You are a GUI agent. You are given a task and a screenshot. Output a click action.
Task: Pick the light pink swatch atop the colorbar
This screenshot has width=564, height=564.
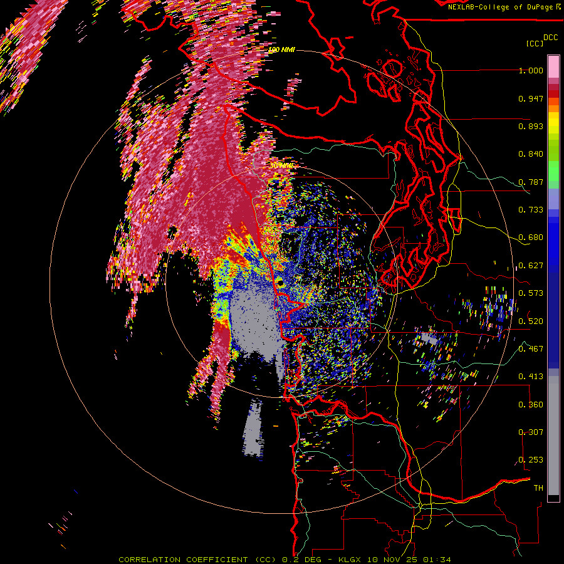(553, 66)
